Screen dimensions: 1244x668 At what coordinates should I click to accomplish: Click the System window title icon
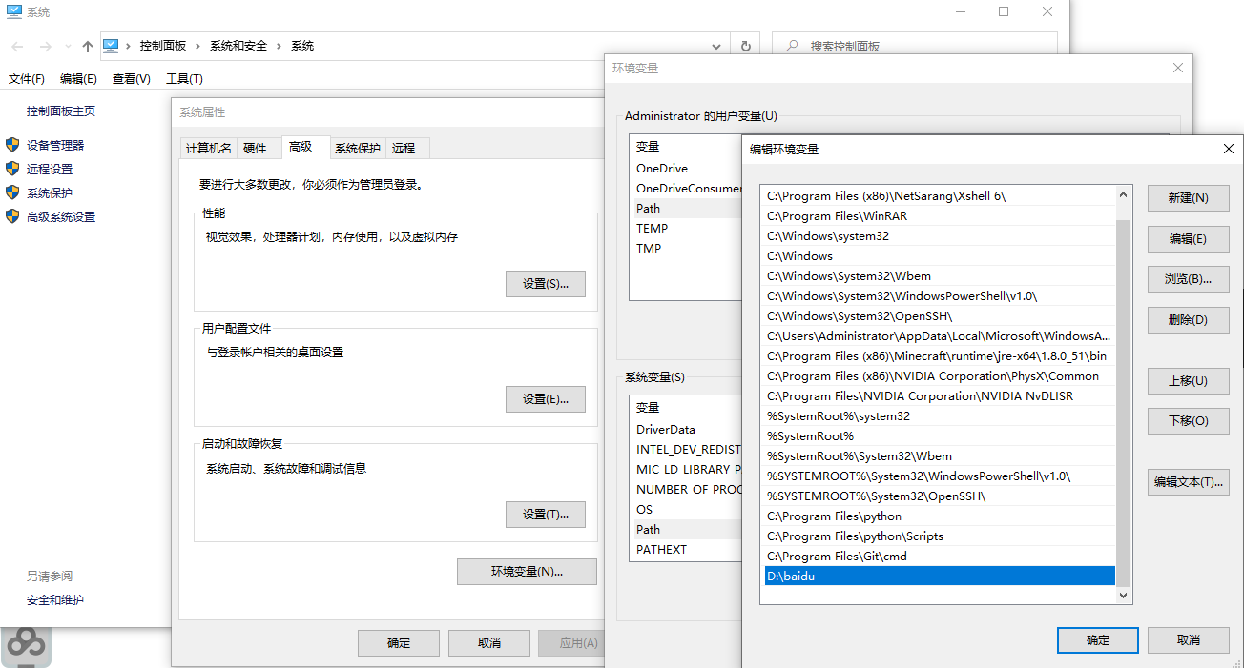13,12
